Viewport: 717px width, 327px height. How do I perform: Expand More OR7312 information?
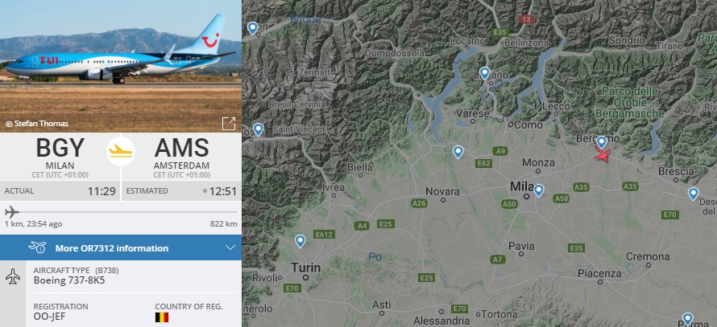pyautogui.click(x=112, y=247)
